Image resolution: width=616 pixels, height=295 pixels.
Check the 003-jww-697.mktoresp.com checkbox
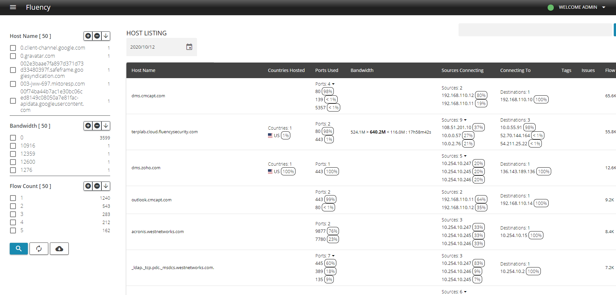[x=13, y=84]
